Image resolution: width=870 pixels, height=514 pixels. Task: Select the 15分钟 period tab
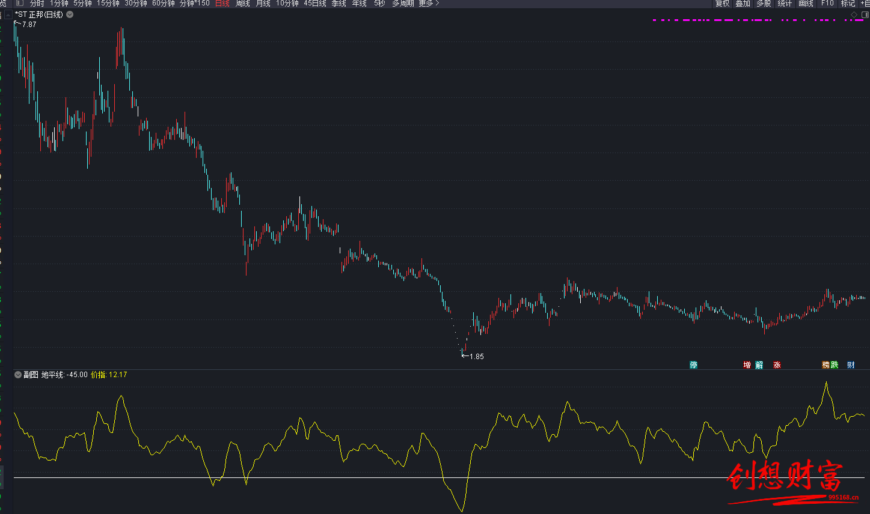point(108,4)
